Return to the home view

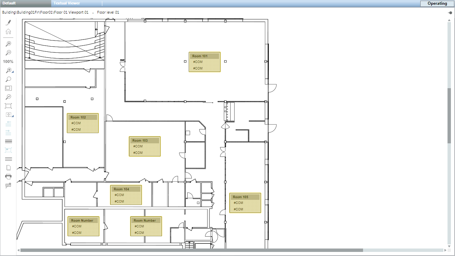click(x=8, y=31)
